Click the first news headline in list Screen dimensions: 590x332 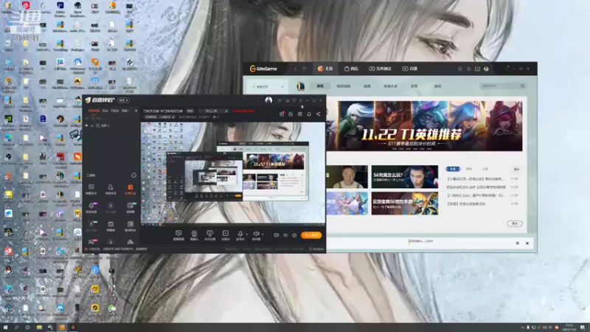point(476,179)
